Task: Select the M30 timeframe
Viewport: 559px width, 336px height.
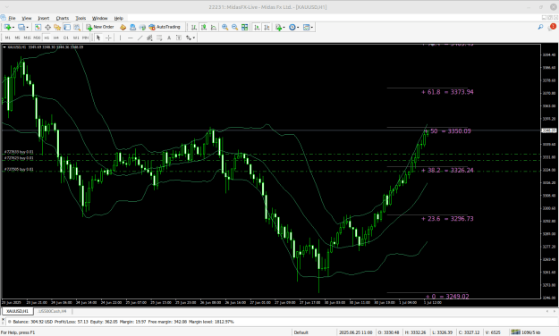Action: click(37, 38)
